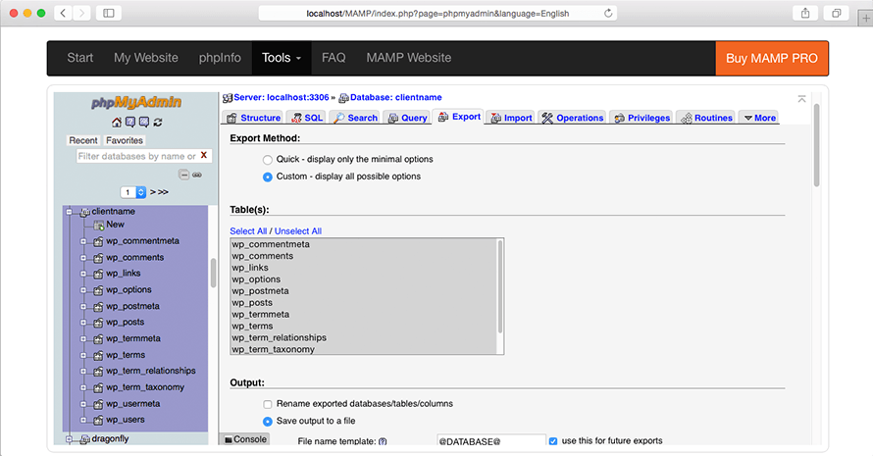Open Safari share button

coord(805,14)
